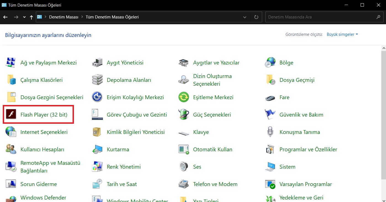Open the Bölge globe-clock icon

pyautogui.click(x=270, y=63)
